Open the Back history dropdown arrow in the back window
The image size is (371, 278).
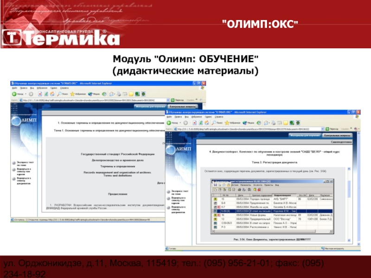(x=26, y=94)
